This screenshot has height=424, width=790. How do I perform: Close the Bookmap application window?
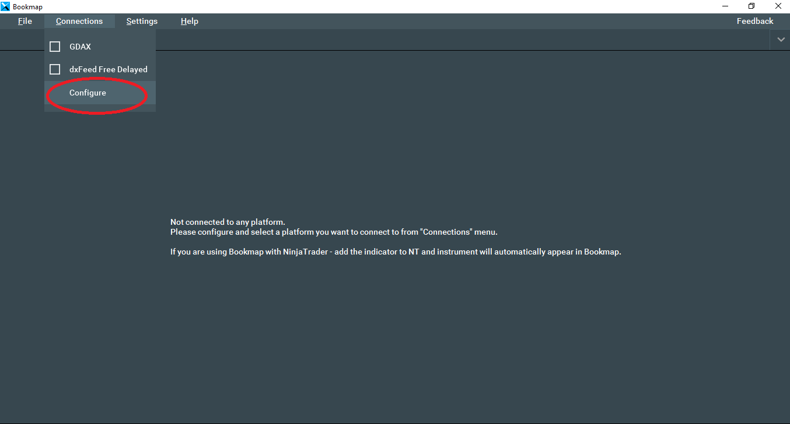coord(778,6)
